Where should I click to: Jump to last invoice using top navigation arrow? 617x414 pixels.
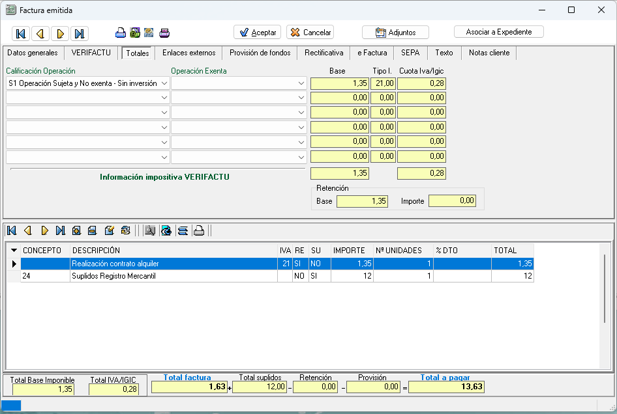coord(79,34)
